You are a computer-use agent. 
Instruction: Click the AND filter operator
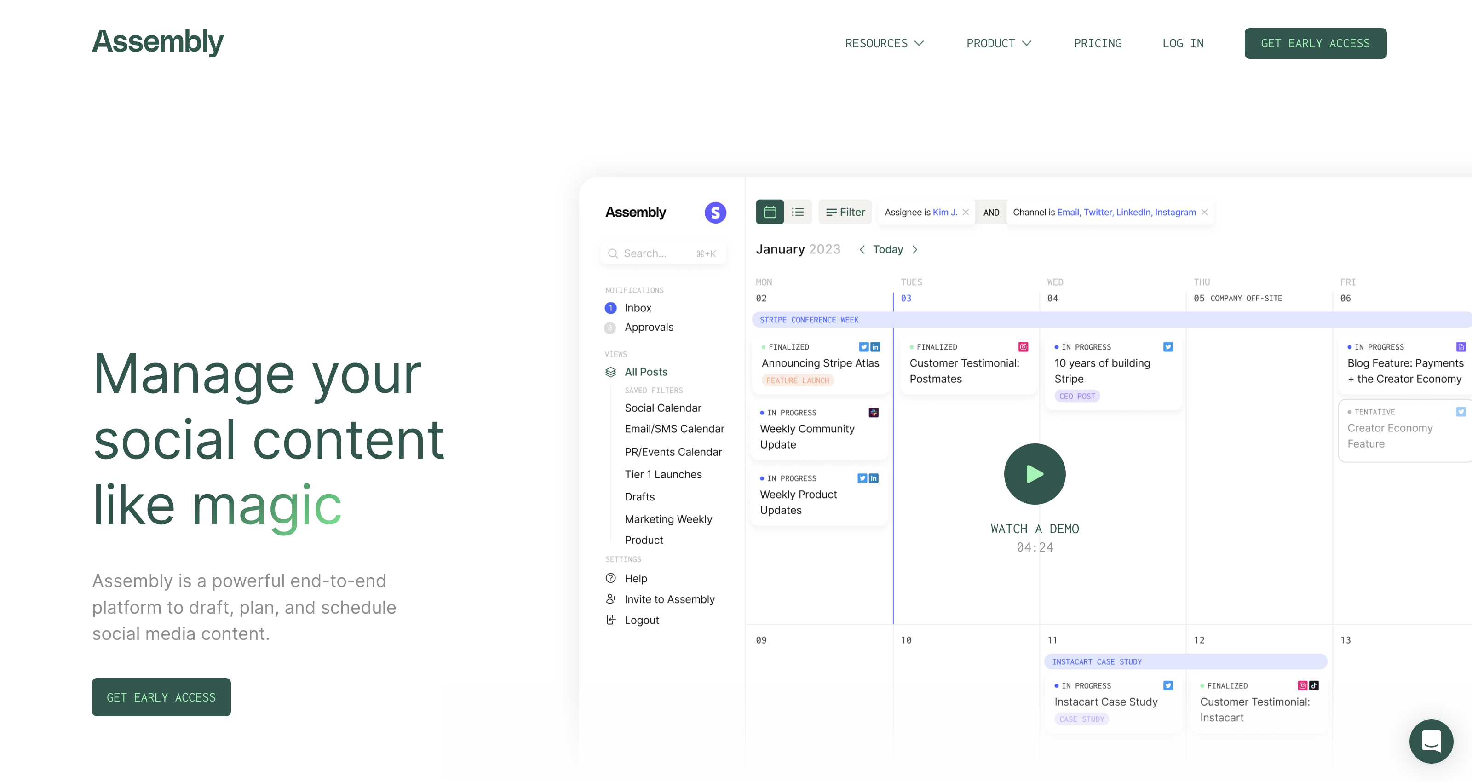coord(991,213)
